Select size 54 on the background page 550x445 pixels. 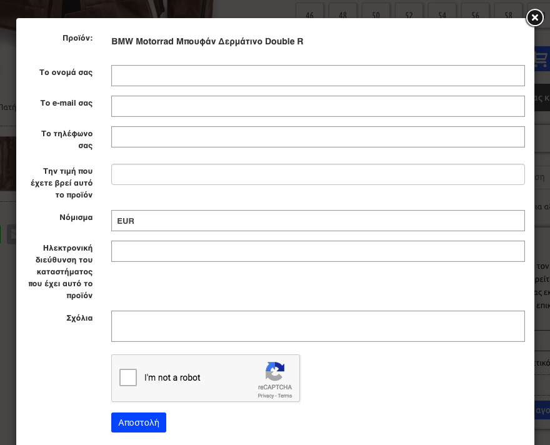(x=442, y=11)
